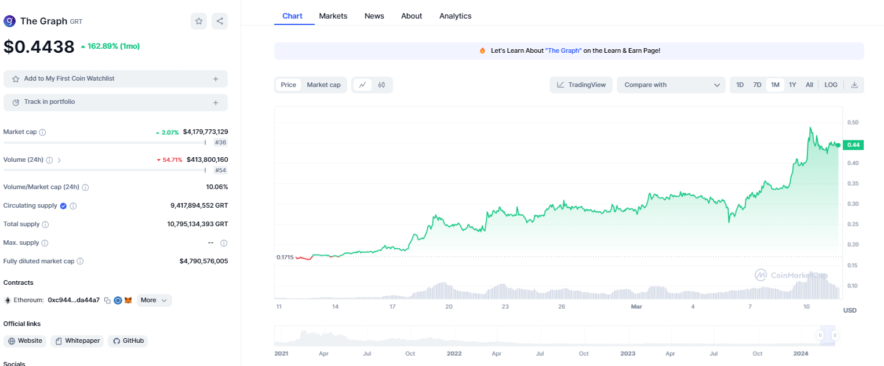
Task: Open TradingView chart button
Action: coord(581,85)
